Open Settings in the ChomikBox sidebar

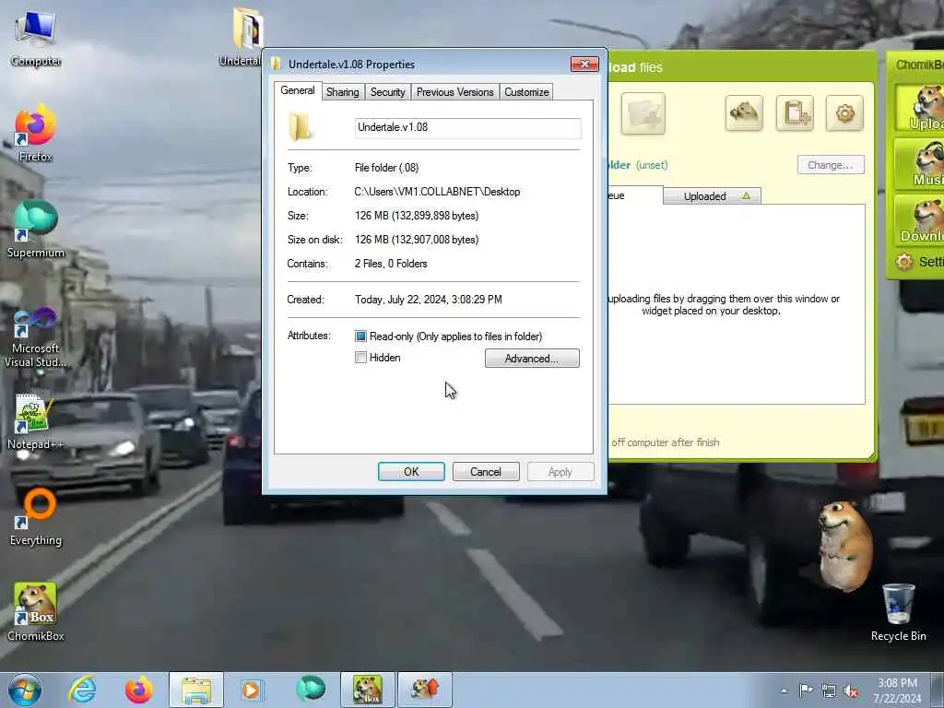[x=919, y=261]
